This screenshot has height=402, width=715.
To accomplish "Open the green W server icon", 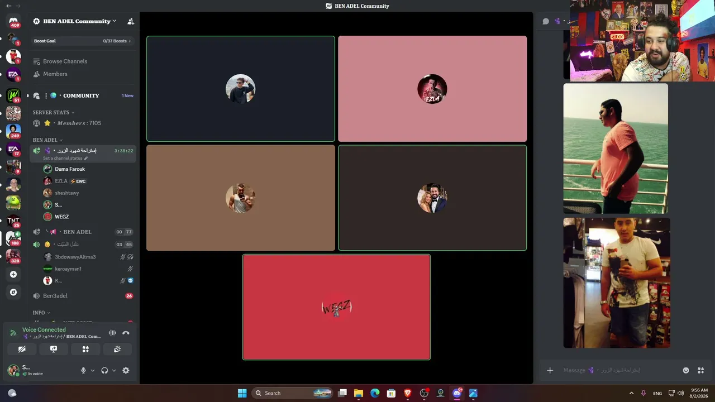I will (13, 95).
